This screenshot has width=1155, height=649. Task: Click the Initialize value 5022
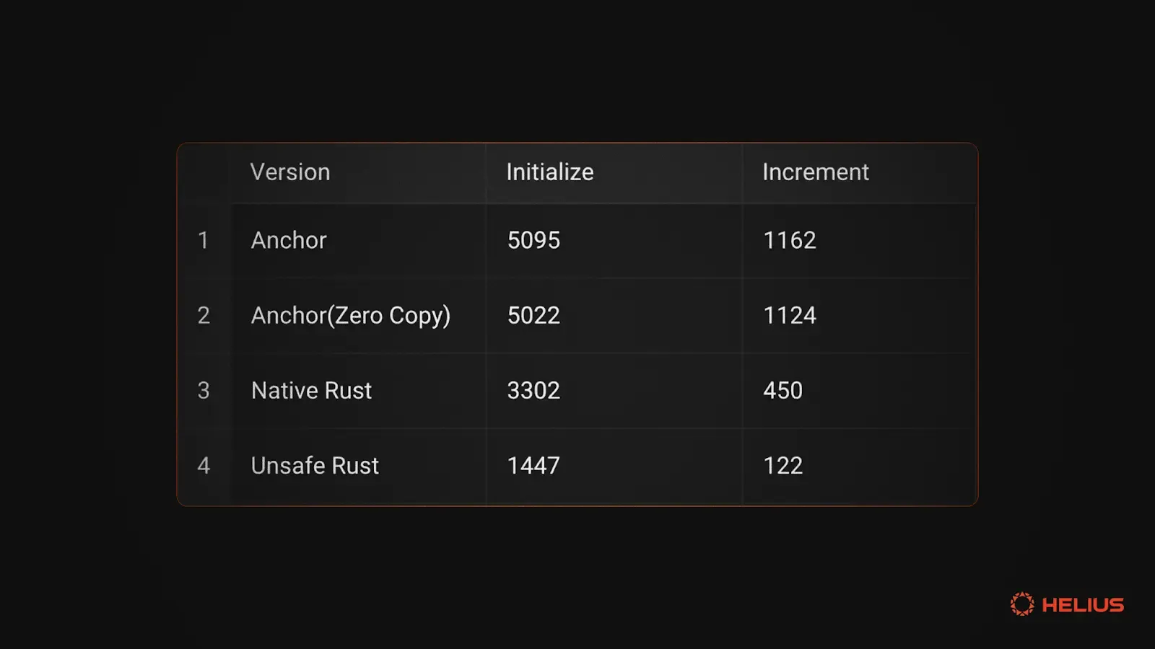[x=533, y=315]
